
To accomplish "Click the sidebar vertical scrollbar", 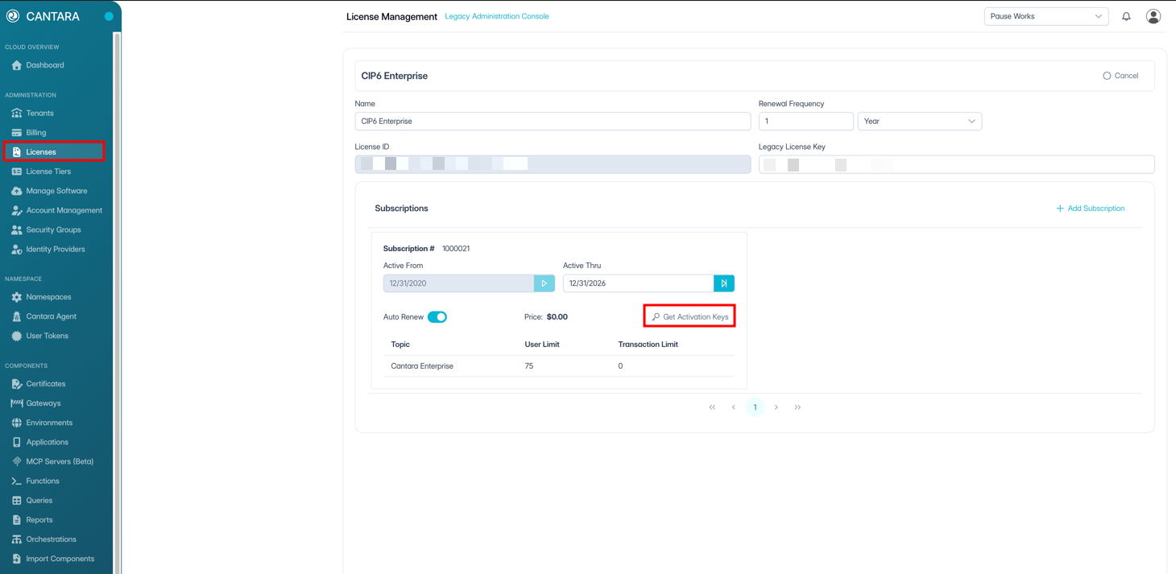I will 118,303.
